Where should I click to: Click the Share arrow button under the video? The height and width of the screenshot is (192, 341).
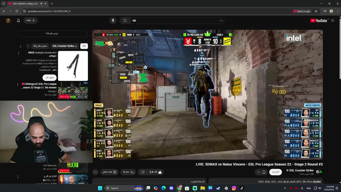click(x=128, y=172)
